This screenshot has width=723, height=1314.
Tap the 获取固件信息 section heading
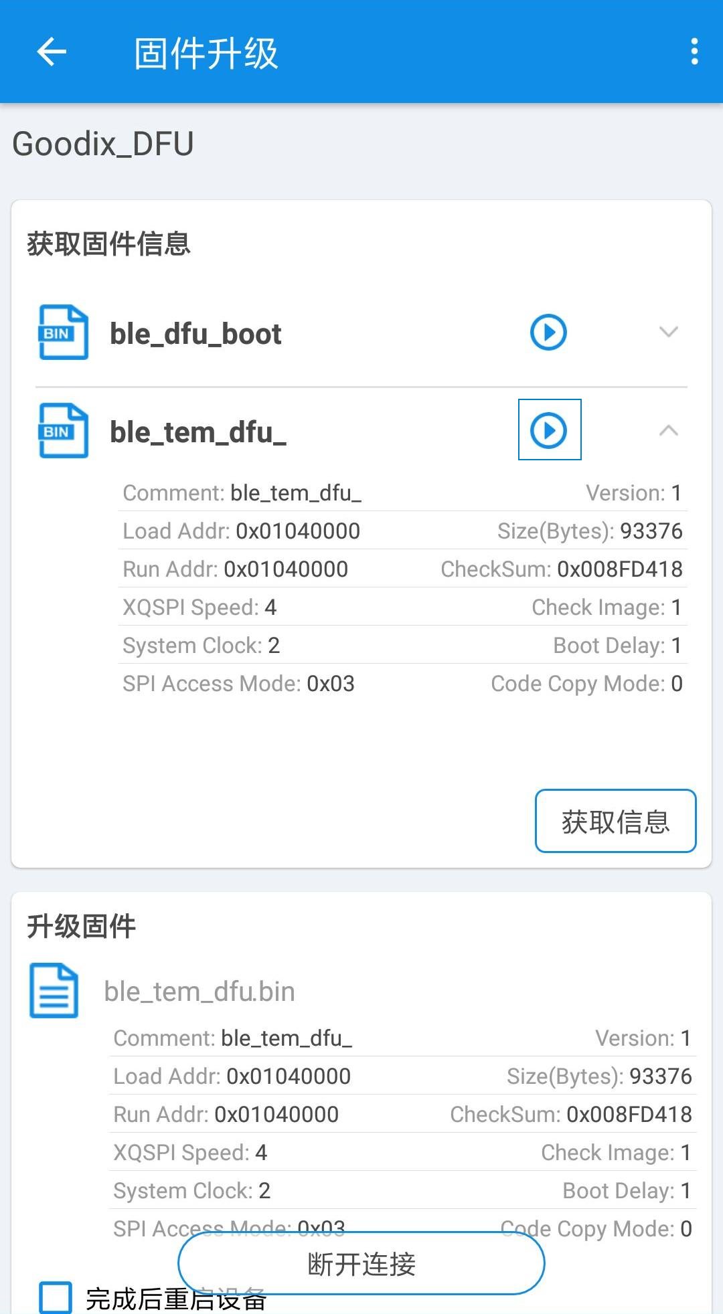point(109,244)
